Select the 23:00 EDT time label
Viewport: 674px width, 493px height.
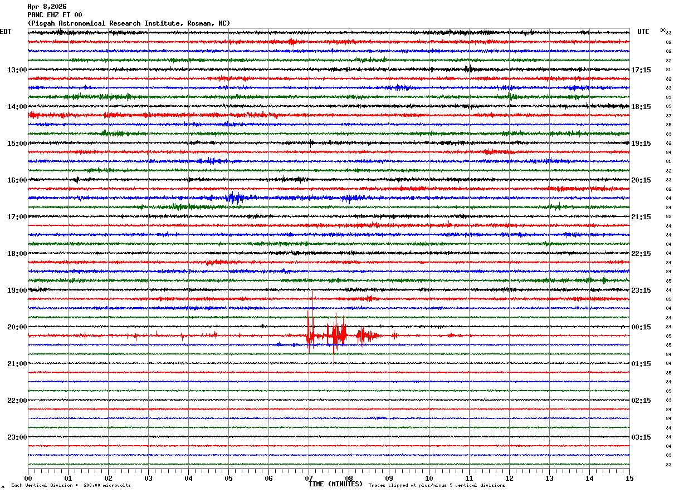tap(17, 437)
